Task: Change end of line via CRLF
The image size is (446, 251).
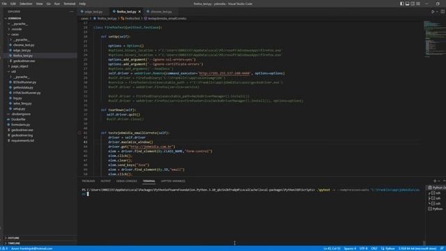Action: [374, 249]
